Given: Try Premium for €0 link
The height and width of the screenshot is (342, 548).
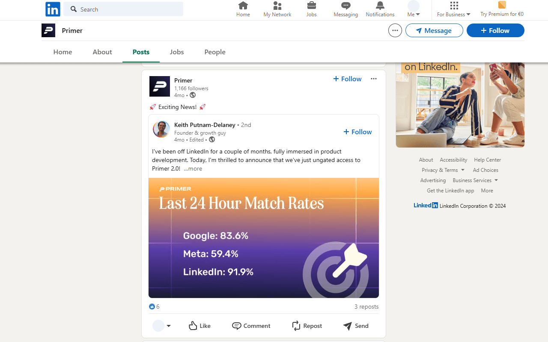Looking at the screenshot, I should [502, 9].
